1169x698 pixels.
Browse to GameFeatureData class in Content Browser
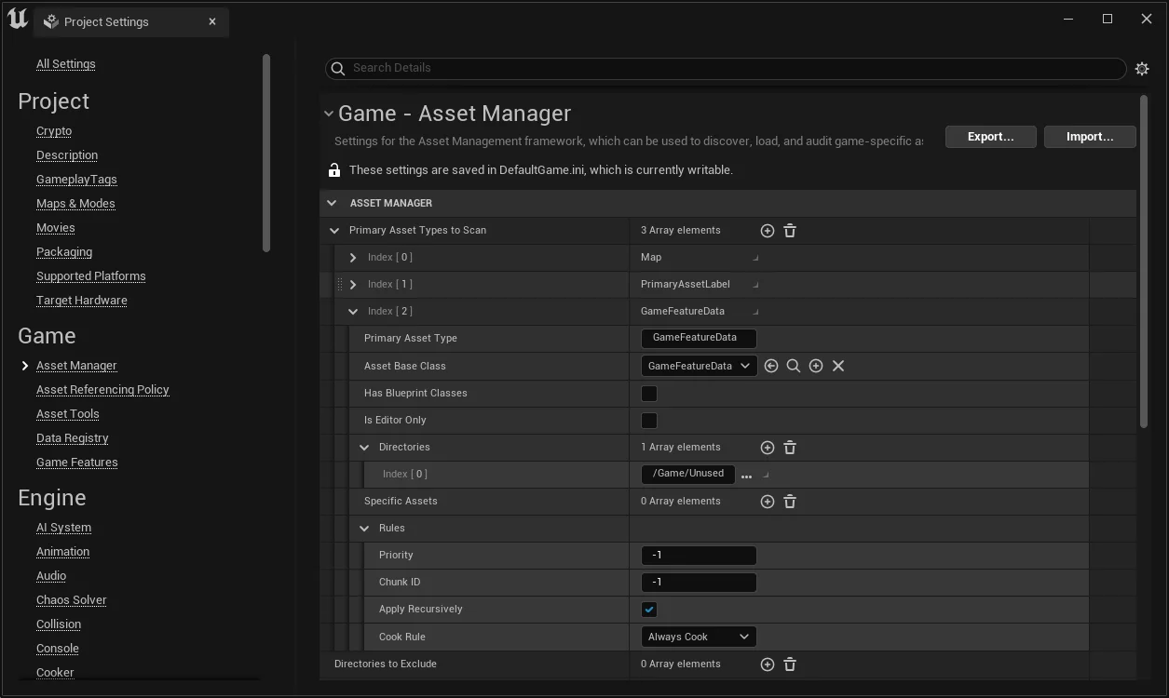[794, 367]
